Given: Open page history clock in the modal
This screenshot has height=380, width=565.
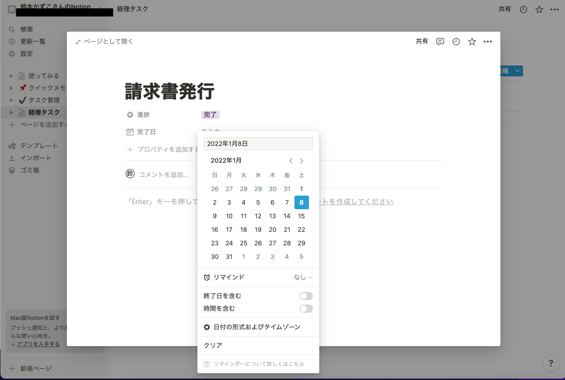Looking at the screenshot, I should pos(456,42).
